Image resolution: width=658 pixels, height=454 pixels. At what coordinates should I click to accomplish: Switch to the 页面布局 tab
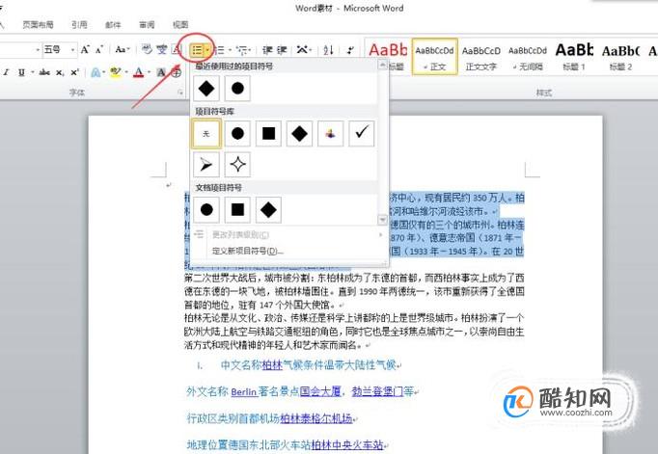click(38, 25)
